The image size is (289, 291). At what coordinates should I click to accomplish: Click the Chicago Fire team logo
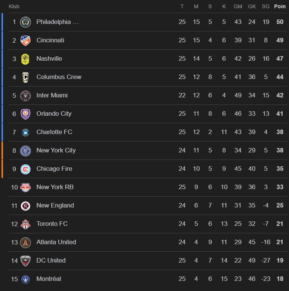25,169
